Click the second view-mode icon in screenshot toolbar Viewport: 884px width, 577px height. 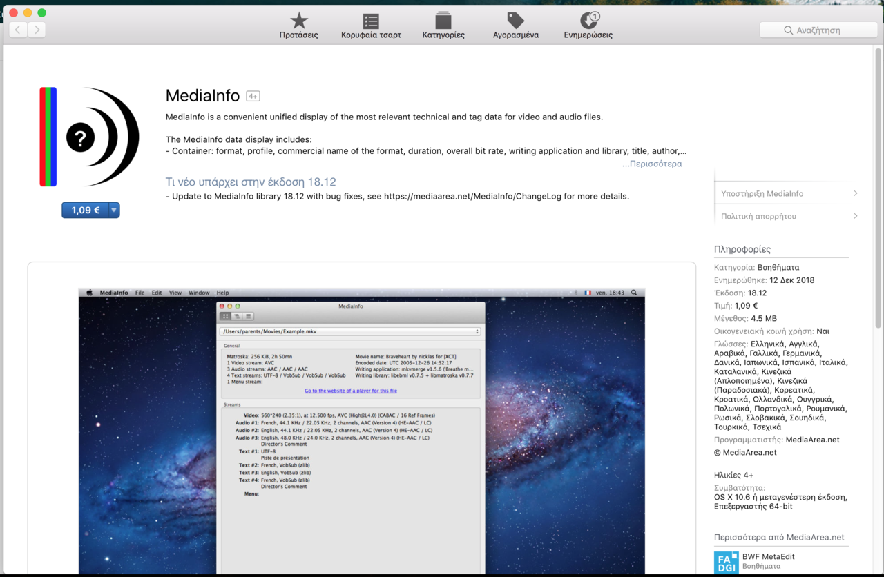click(x=237, y=316)
